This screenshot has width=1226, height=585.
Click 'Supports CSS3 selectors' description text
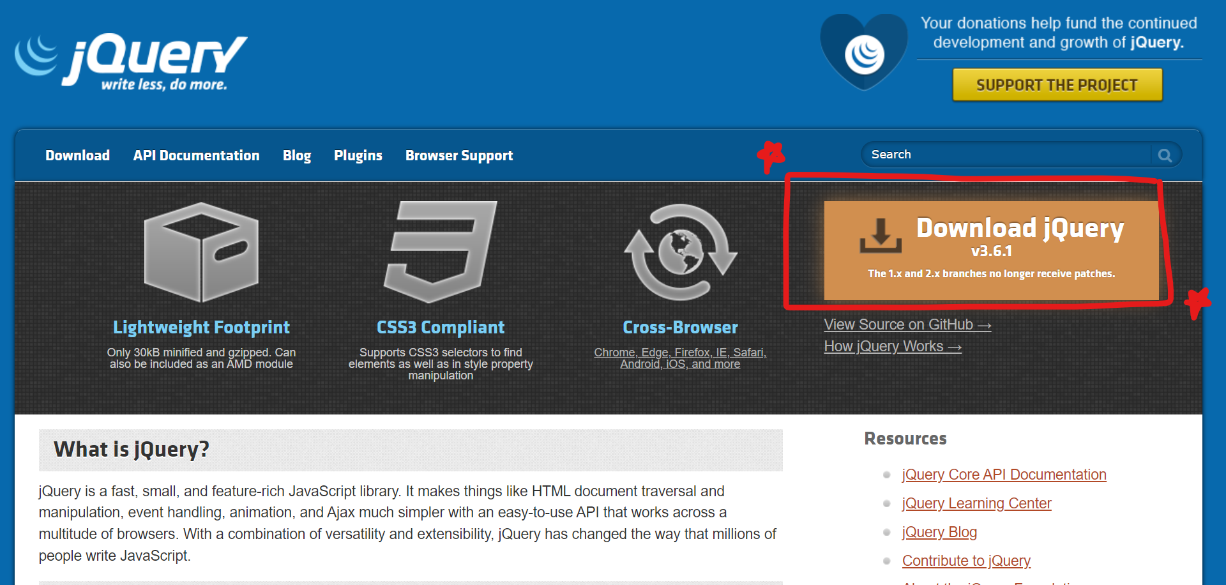[x=441, y=363]
